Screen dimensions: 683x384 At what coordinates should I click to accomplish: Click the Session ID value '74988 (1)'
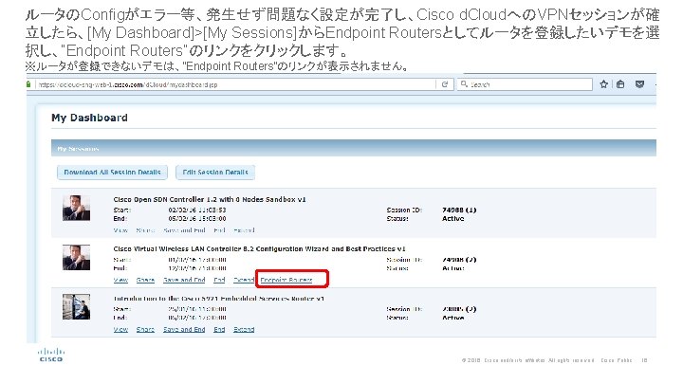click(459, 210)
